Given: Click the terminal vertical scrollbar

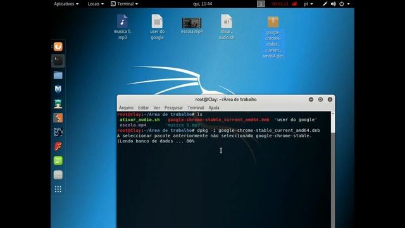Looking at the screenshot, I should [x=333, y=170].
